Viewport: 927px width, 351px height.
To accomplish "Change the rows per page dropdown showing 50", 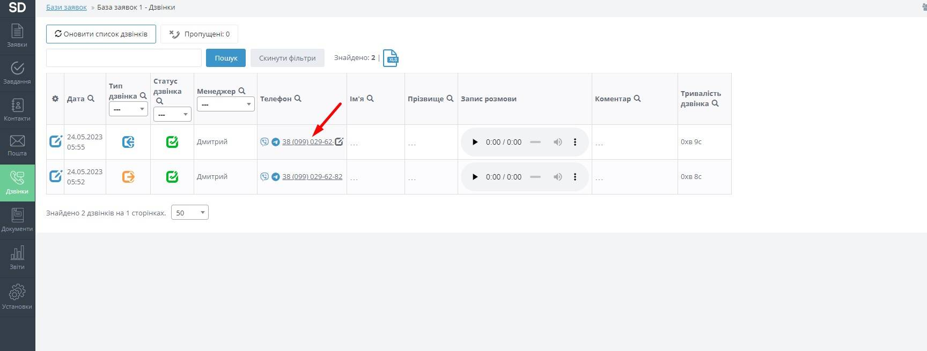I will [x=190, y=213].
